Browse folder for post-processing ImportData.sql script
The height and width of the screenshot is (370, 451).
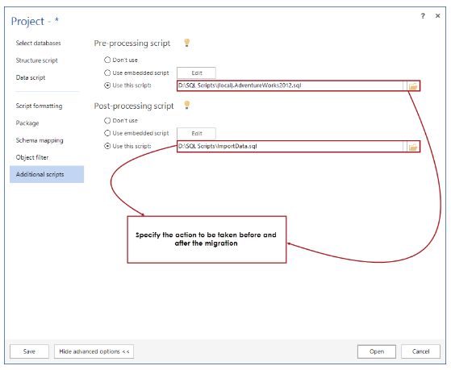[x=413, y=147]
